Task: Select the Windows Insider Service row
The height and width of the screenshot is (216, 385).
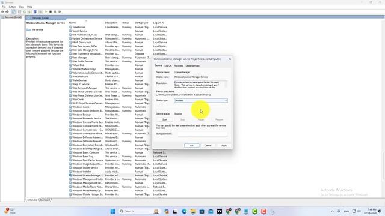Action: (x=118, y=168)
